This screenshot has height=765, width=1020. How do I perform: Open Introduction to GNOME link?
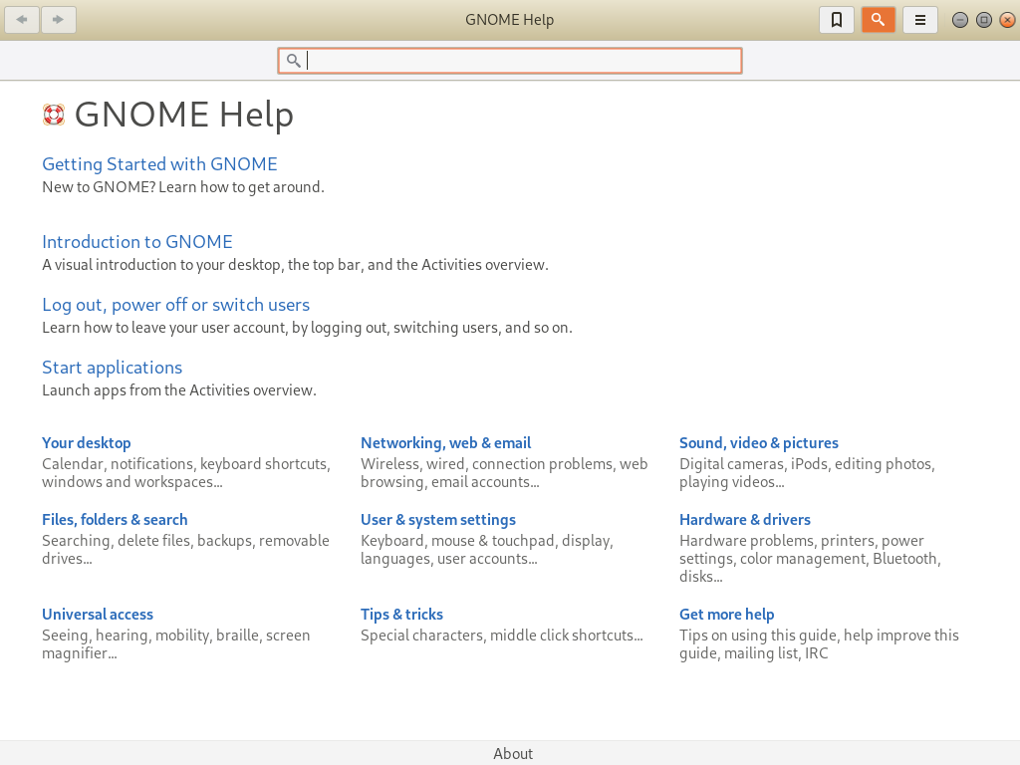click(x=137, y=241)
